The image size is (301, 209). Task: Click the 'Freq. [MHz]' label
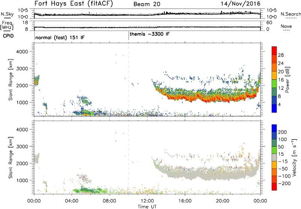7,25
